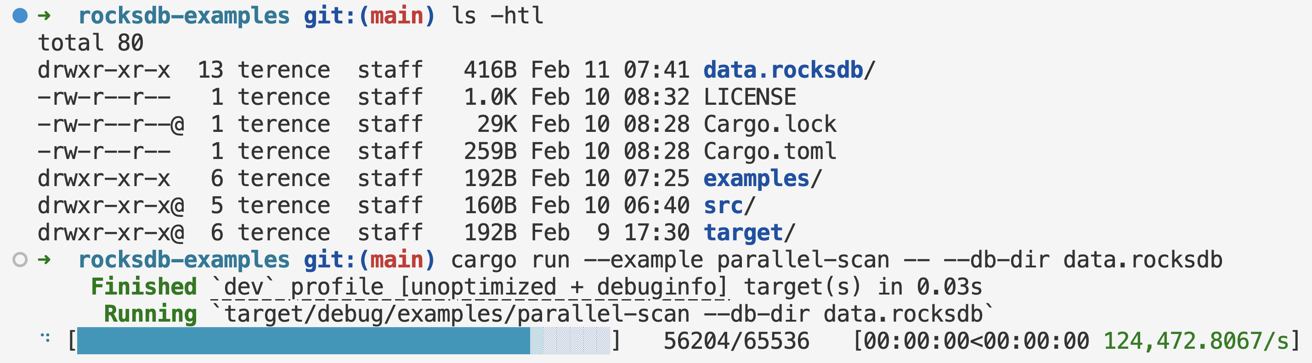Click the 56204/65536 progress counter

(736, 341)
